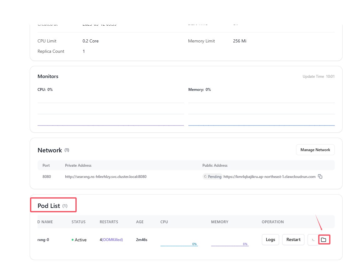Open the pod file manager folder icon
This screenshot has height=266, width=352.
tap(324, 239)
